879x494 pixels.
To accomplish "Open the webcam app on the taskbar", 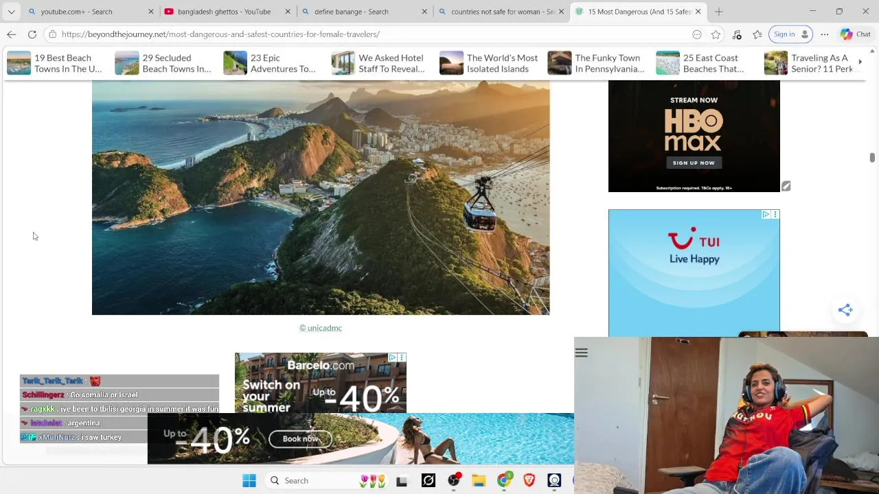I will pyautogui.click(x=554, y=481).
